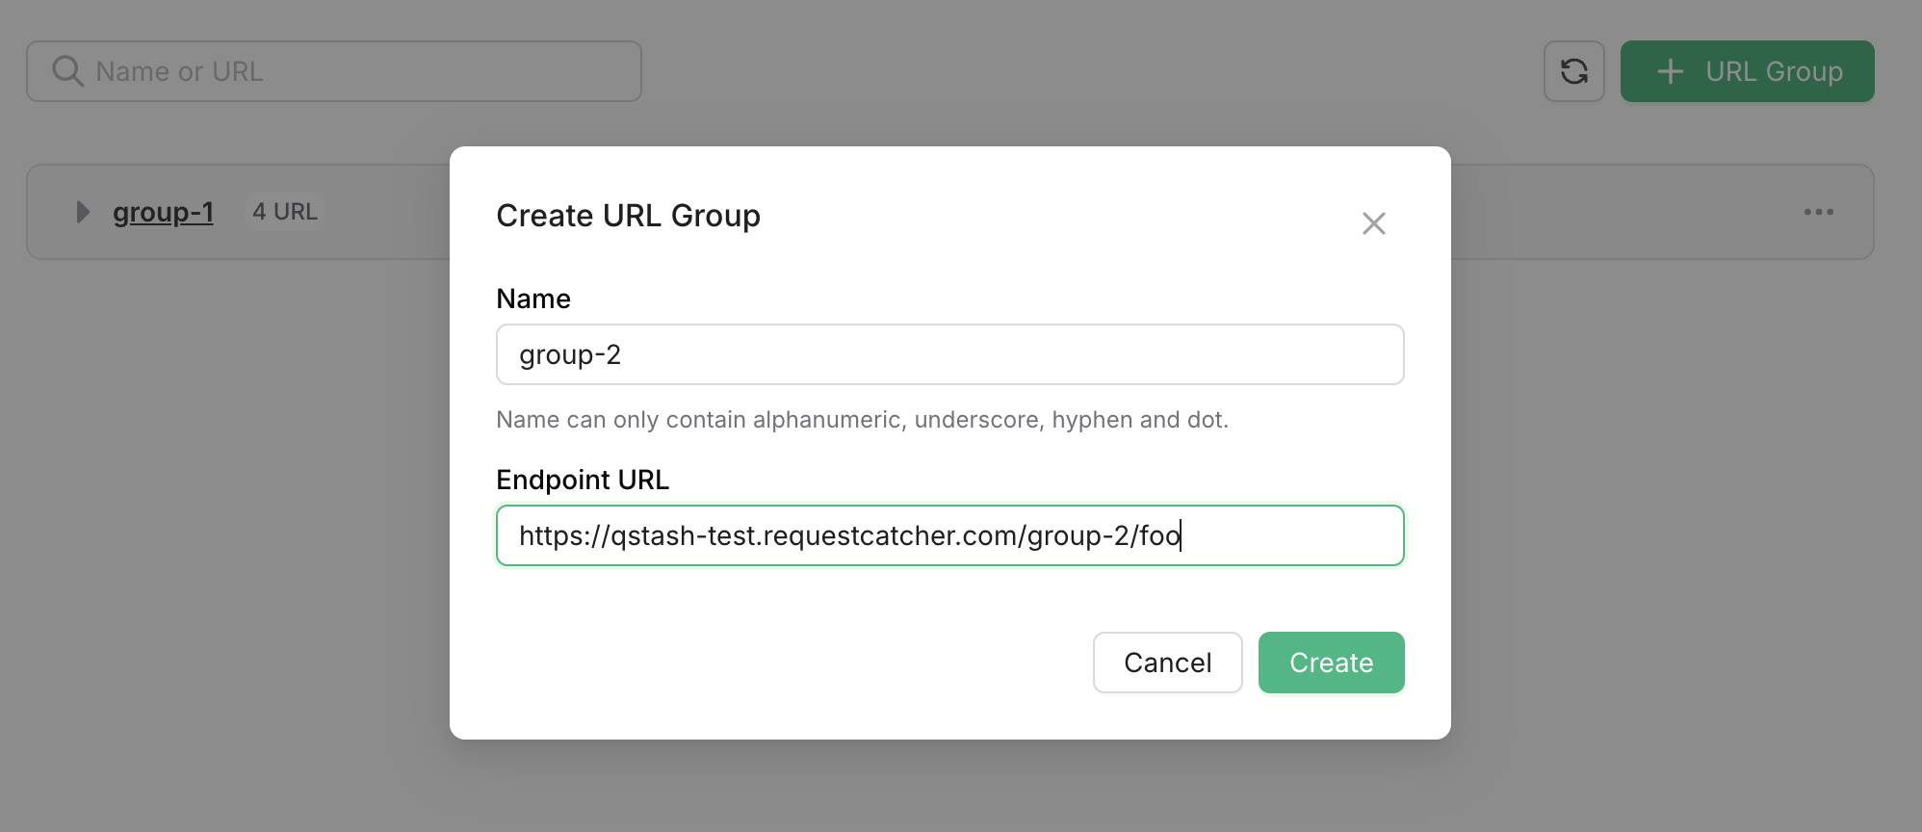
Task: Focus the "Name or URL" search field
Action: 366,71
